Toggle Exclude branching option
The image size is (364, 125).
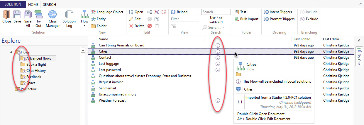click(309, 19)
